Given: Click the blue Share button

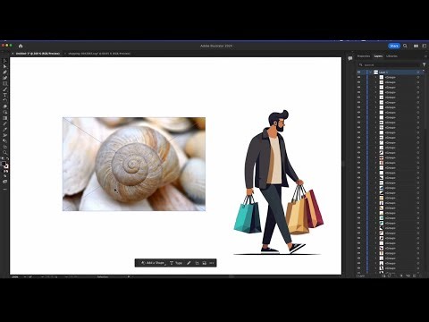Looking at the screenshot, I should click(x=394, y=46).
